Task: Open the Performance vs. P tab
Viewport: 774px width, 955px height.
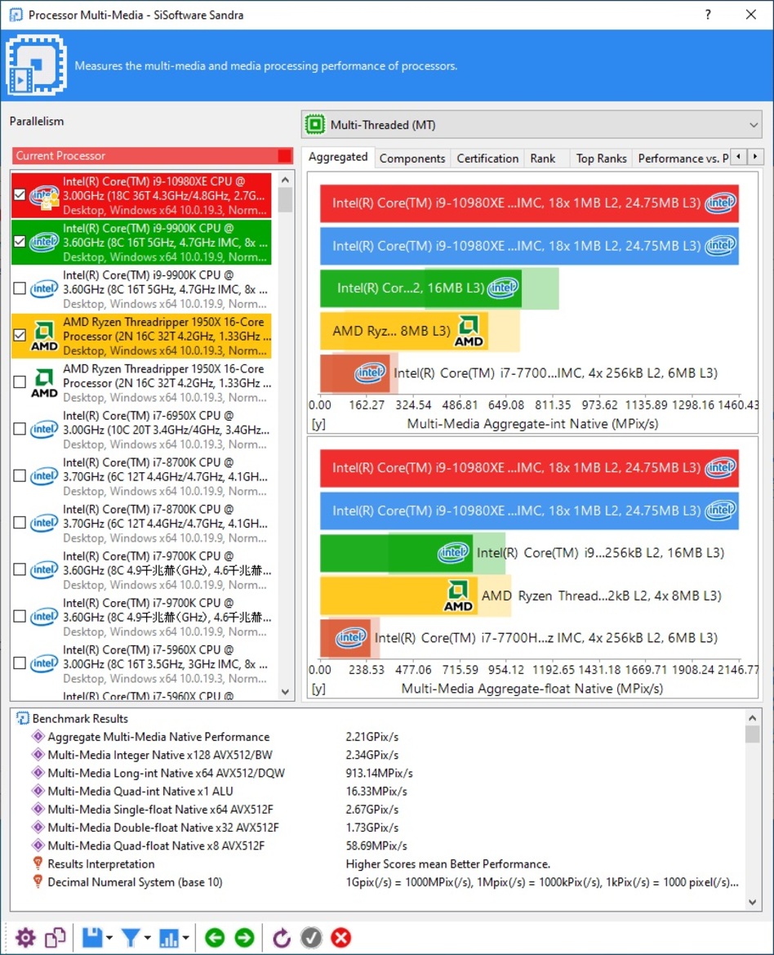Action: (x=682, y=158)
